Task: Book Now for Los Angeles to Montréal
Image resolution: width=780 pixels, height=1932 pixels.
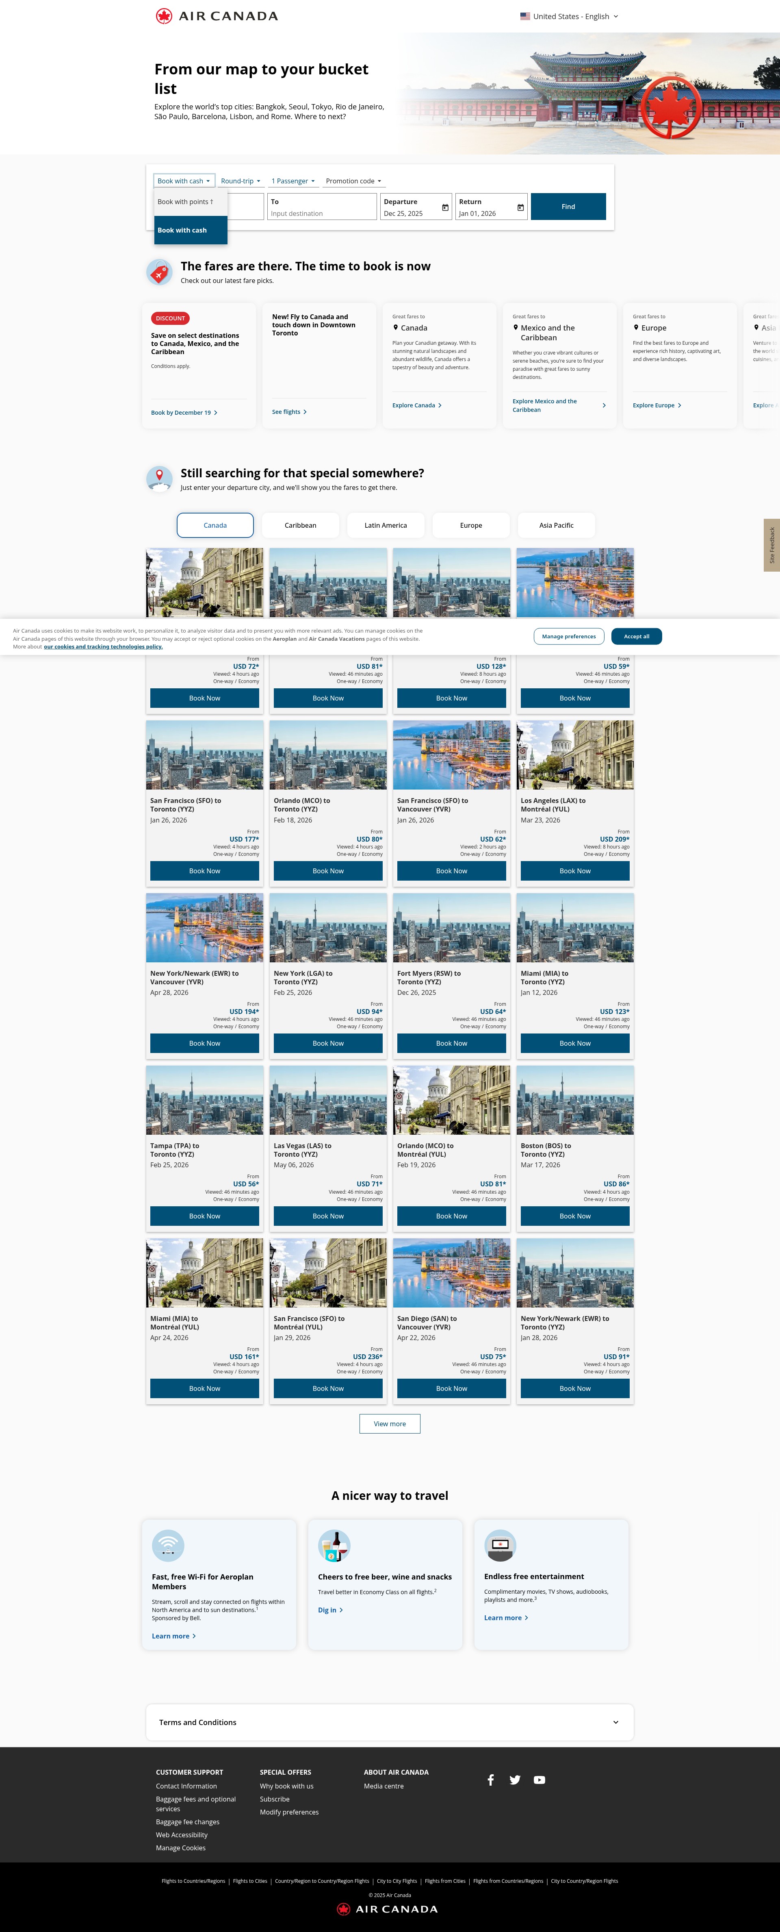Action: [x=575, y=871]
